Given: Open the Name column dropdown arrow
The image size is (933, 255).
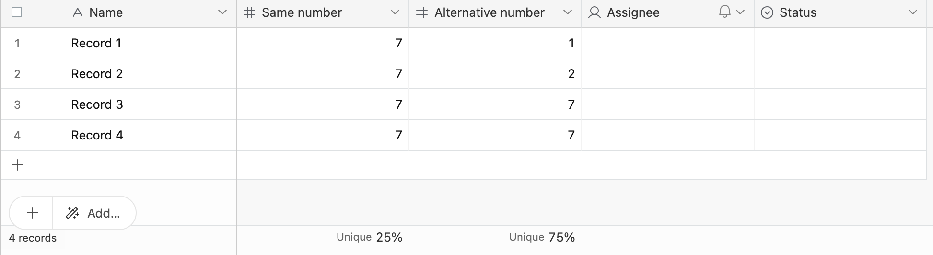Looking at the screenshot, I should 222,12.
